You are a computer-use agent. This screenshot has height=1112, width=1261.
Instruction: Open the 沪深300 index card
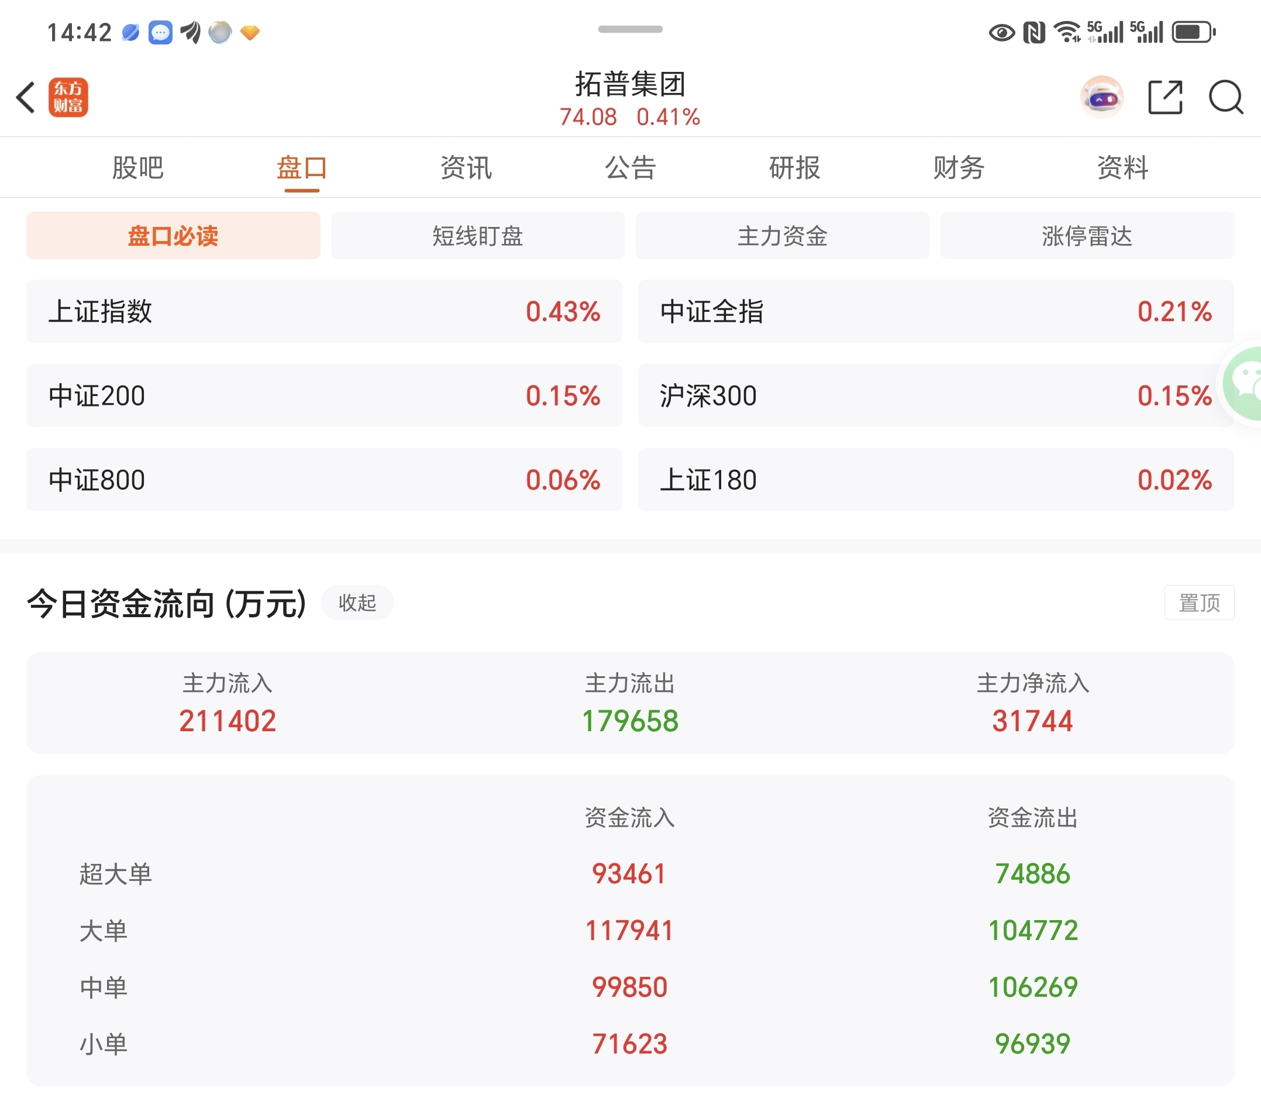[x=935, y=395]
